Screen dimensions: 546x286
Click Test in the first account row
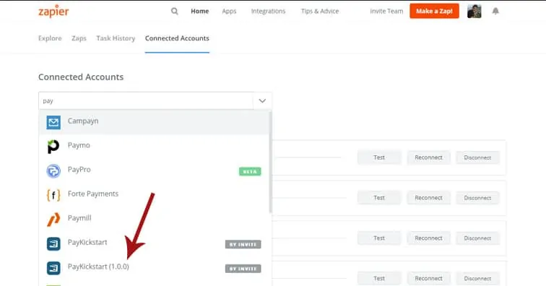click(x=379, y=157)
